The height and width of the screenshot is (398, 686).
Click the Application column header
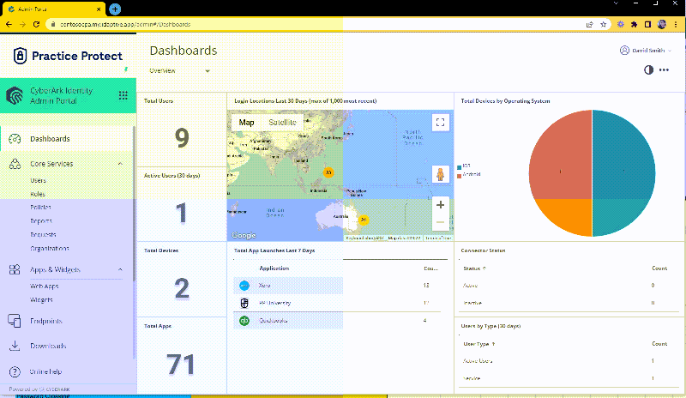[x=274, y=268]
